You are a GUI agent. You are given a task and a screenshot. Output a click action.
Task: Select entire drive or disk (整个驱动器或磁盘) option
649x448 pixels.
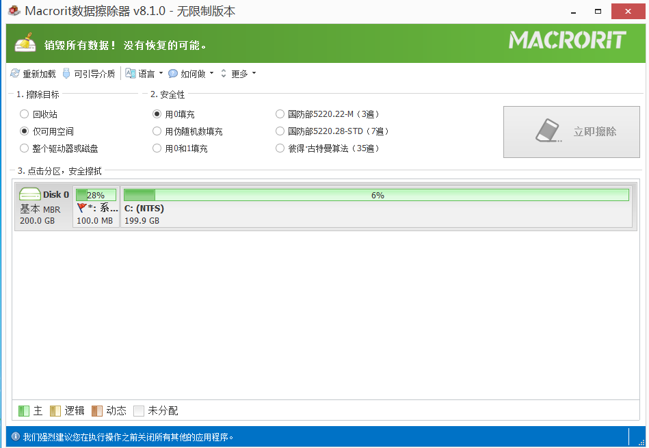[x=59, y=148]
